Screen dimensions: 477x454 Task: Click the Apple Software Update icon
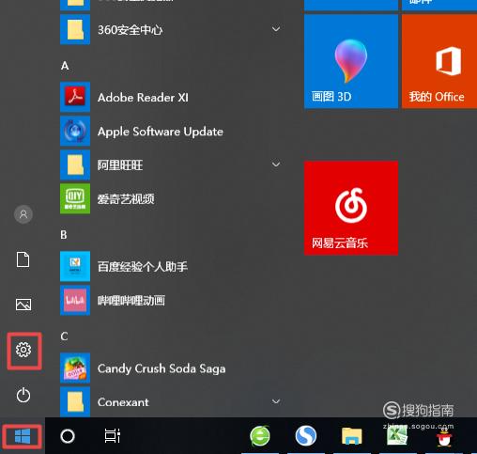(75, 131)
